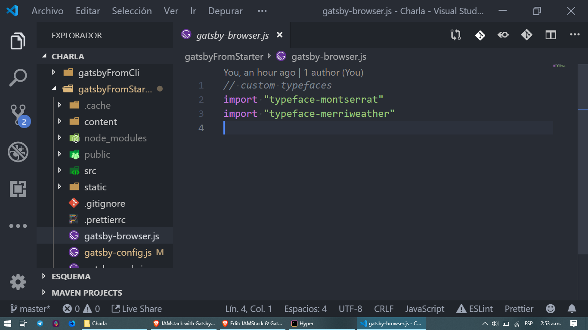Open more editor actions menu
The image size is (588, 330).
[x=575, y=35]
